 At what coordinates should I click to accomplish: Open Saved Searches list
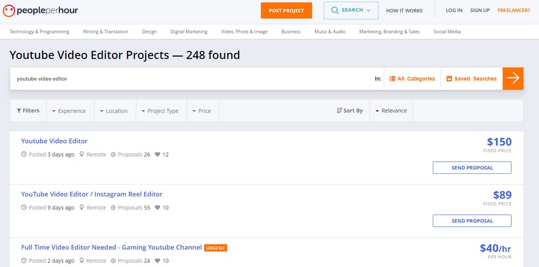[472, 79]
